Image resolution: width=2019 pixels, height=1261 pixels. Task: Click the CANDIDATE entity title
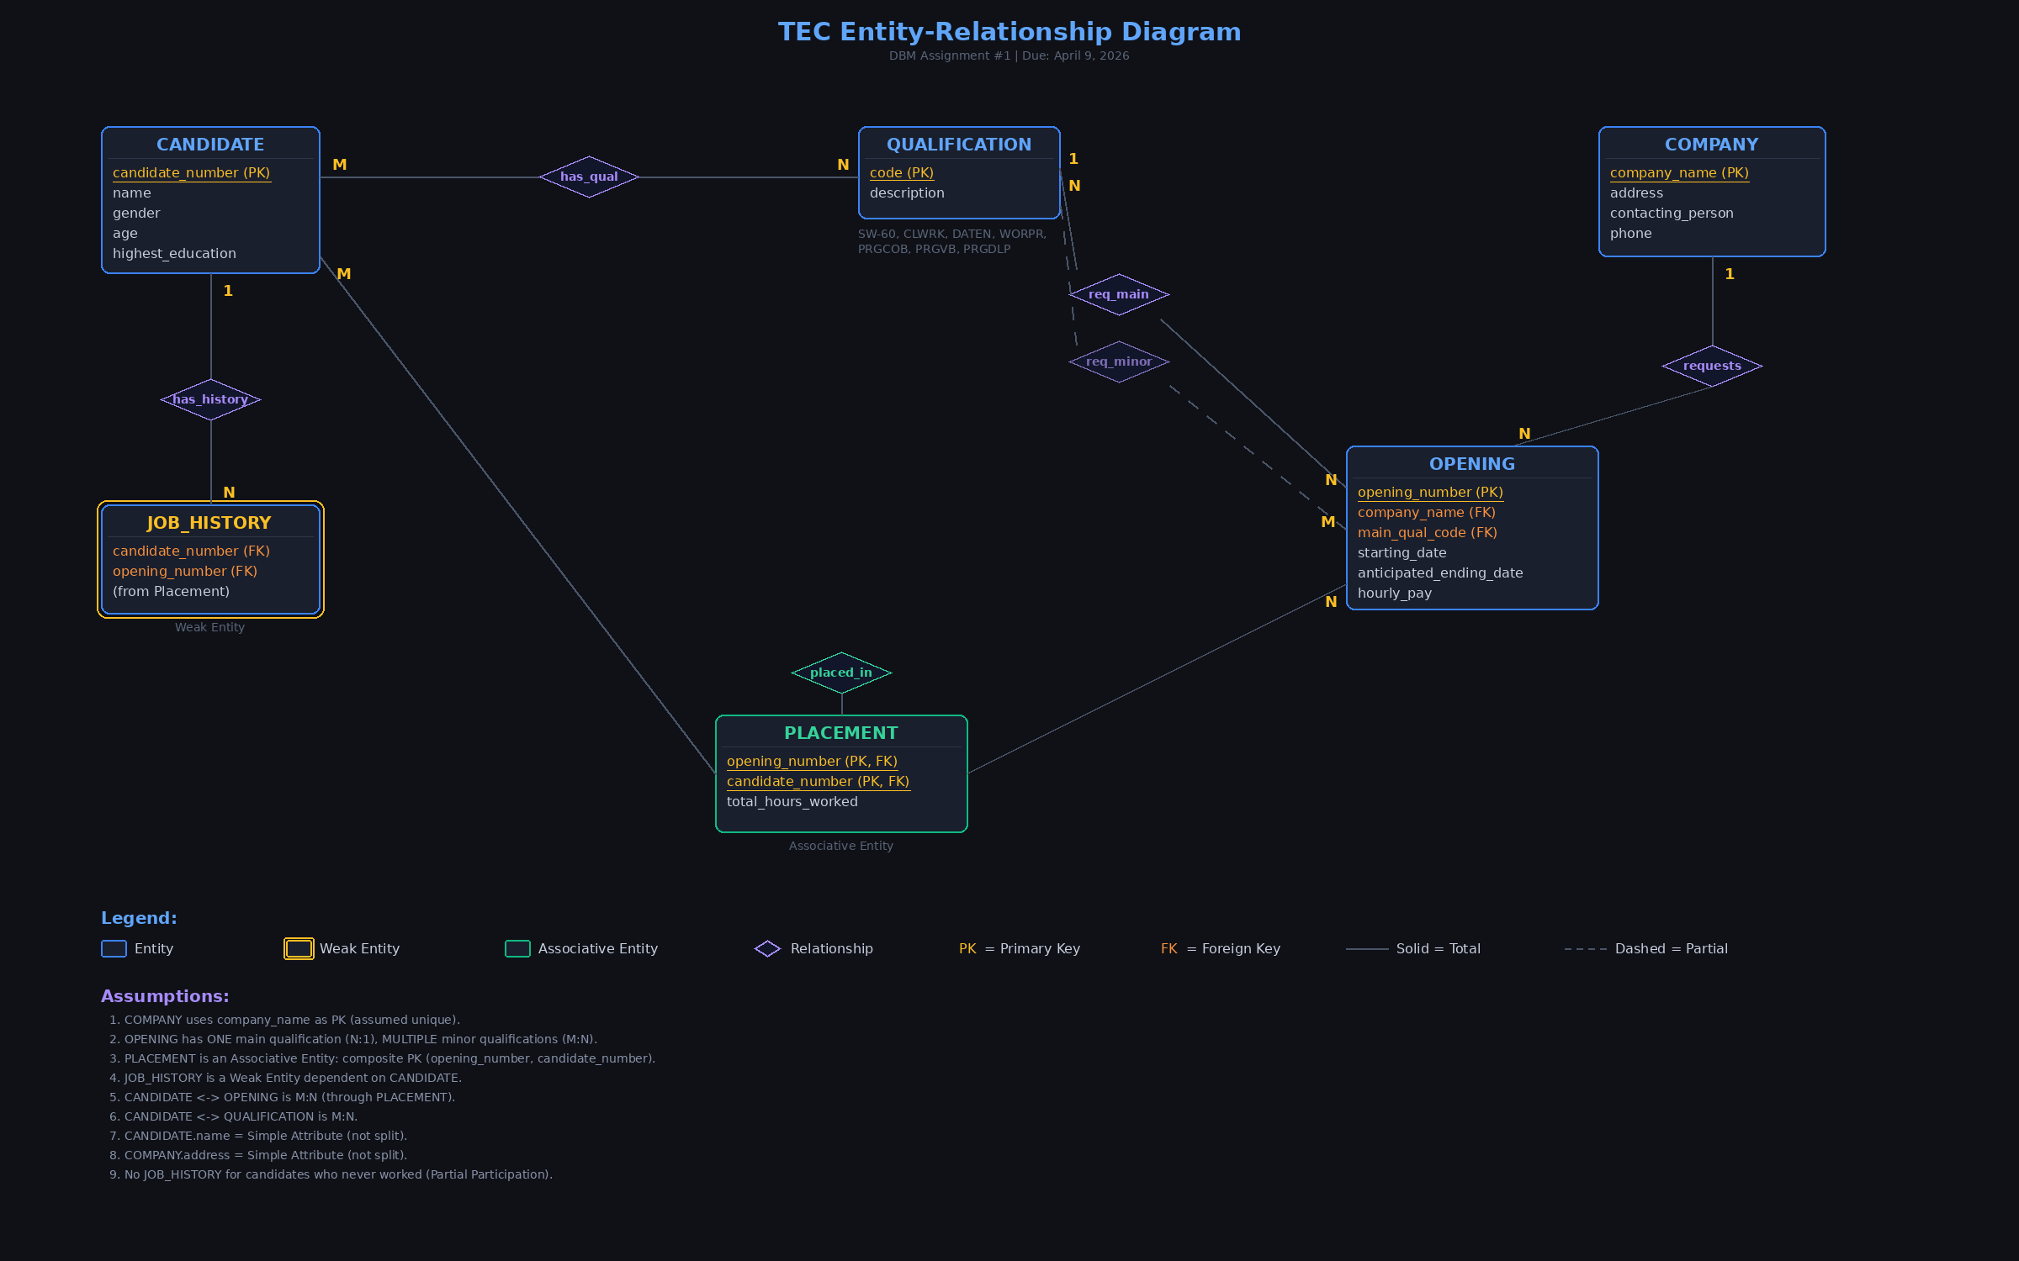(x=209, y=145)
